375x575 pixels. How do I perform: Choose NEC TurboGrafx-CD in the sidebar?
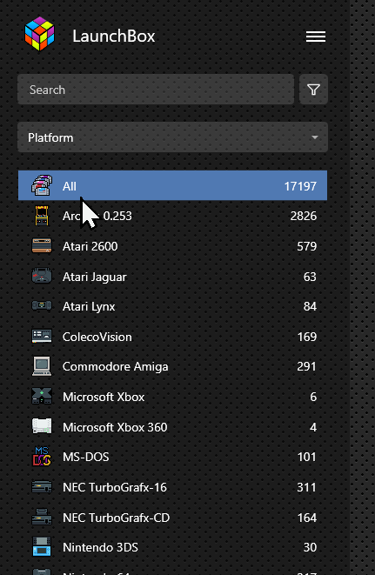172,518
